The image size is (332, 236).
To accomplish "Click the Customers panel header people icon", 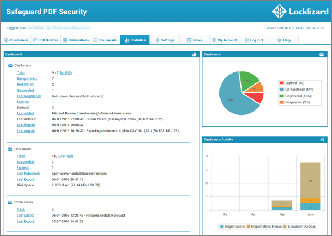I will tap(322, 54).
